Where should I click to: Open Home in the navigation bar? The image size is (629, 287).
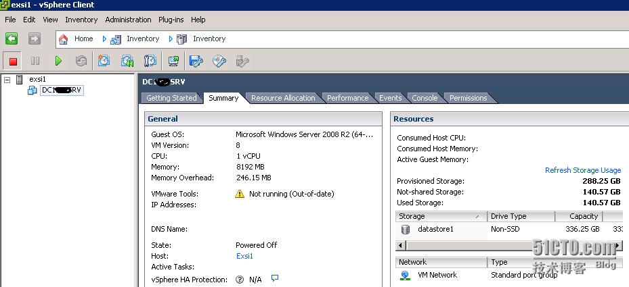[83, 38]
